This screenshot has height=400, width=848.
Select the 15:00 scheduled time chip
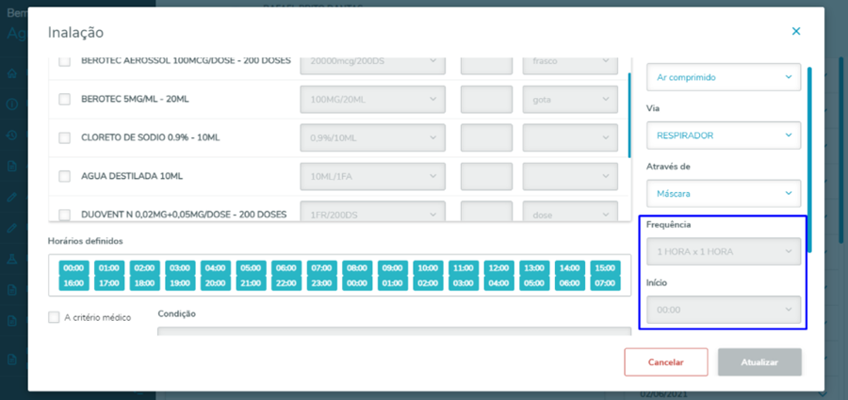(605, 268)
